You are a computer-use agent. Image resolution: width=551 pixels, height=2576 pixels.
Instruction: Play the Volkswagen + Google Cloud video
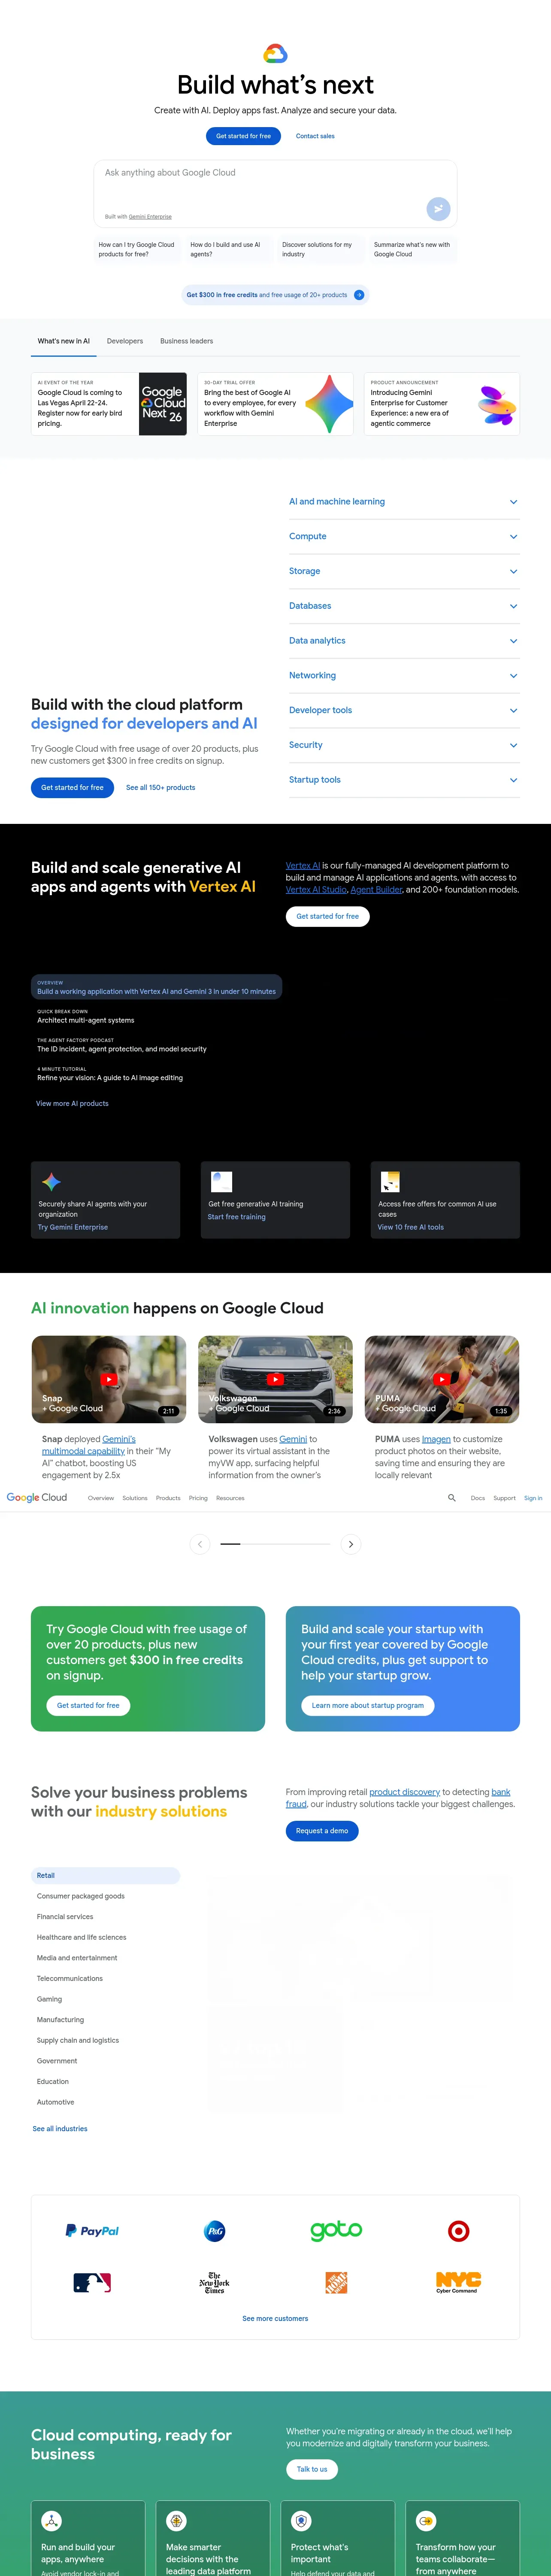coord(275,1379)
